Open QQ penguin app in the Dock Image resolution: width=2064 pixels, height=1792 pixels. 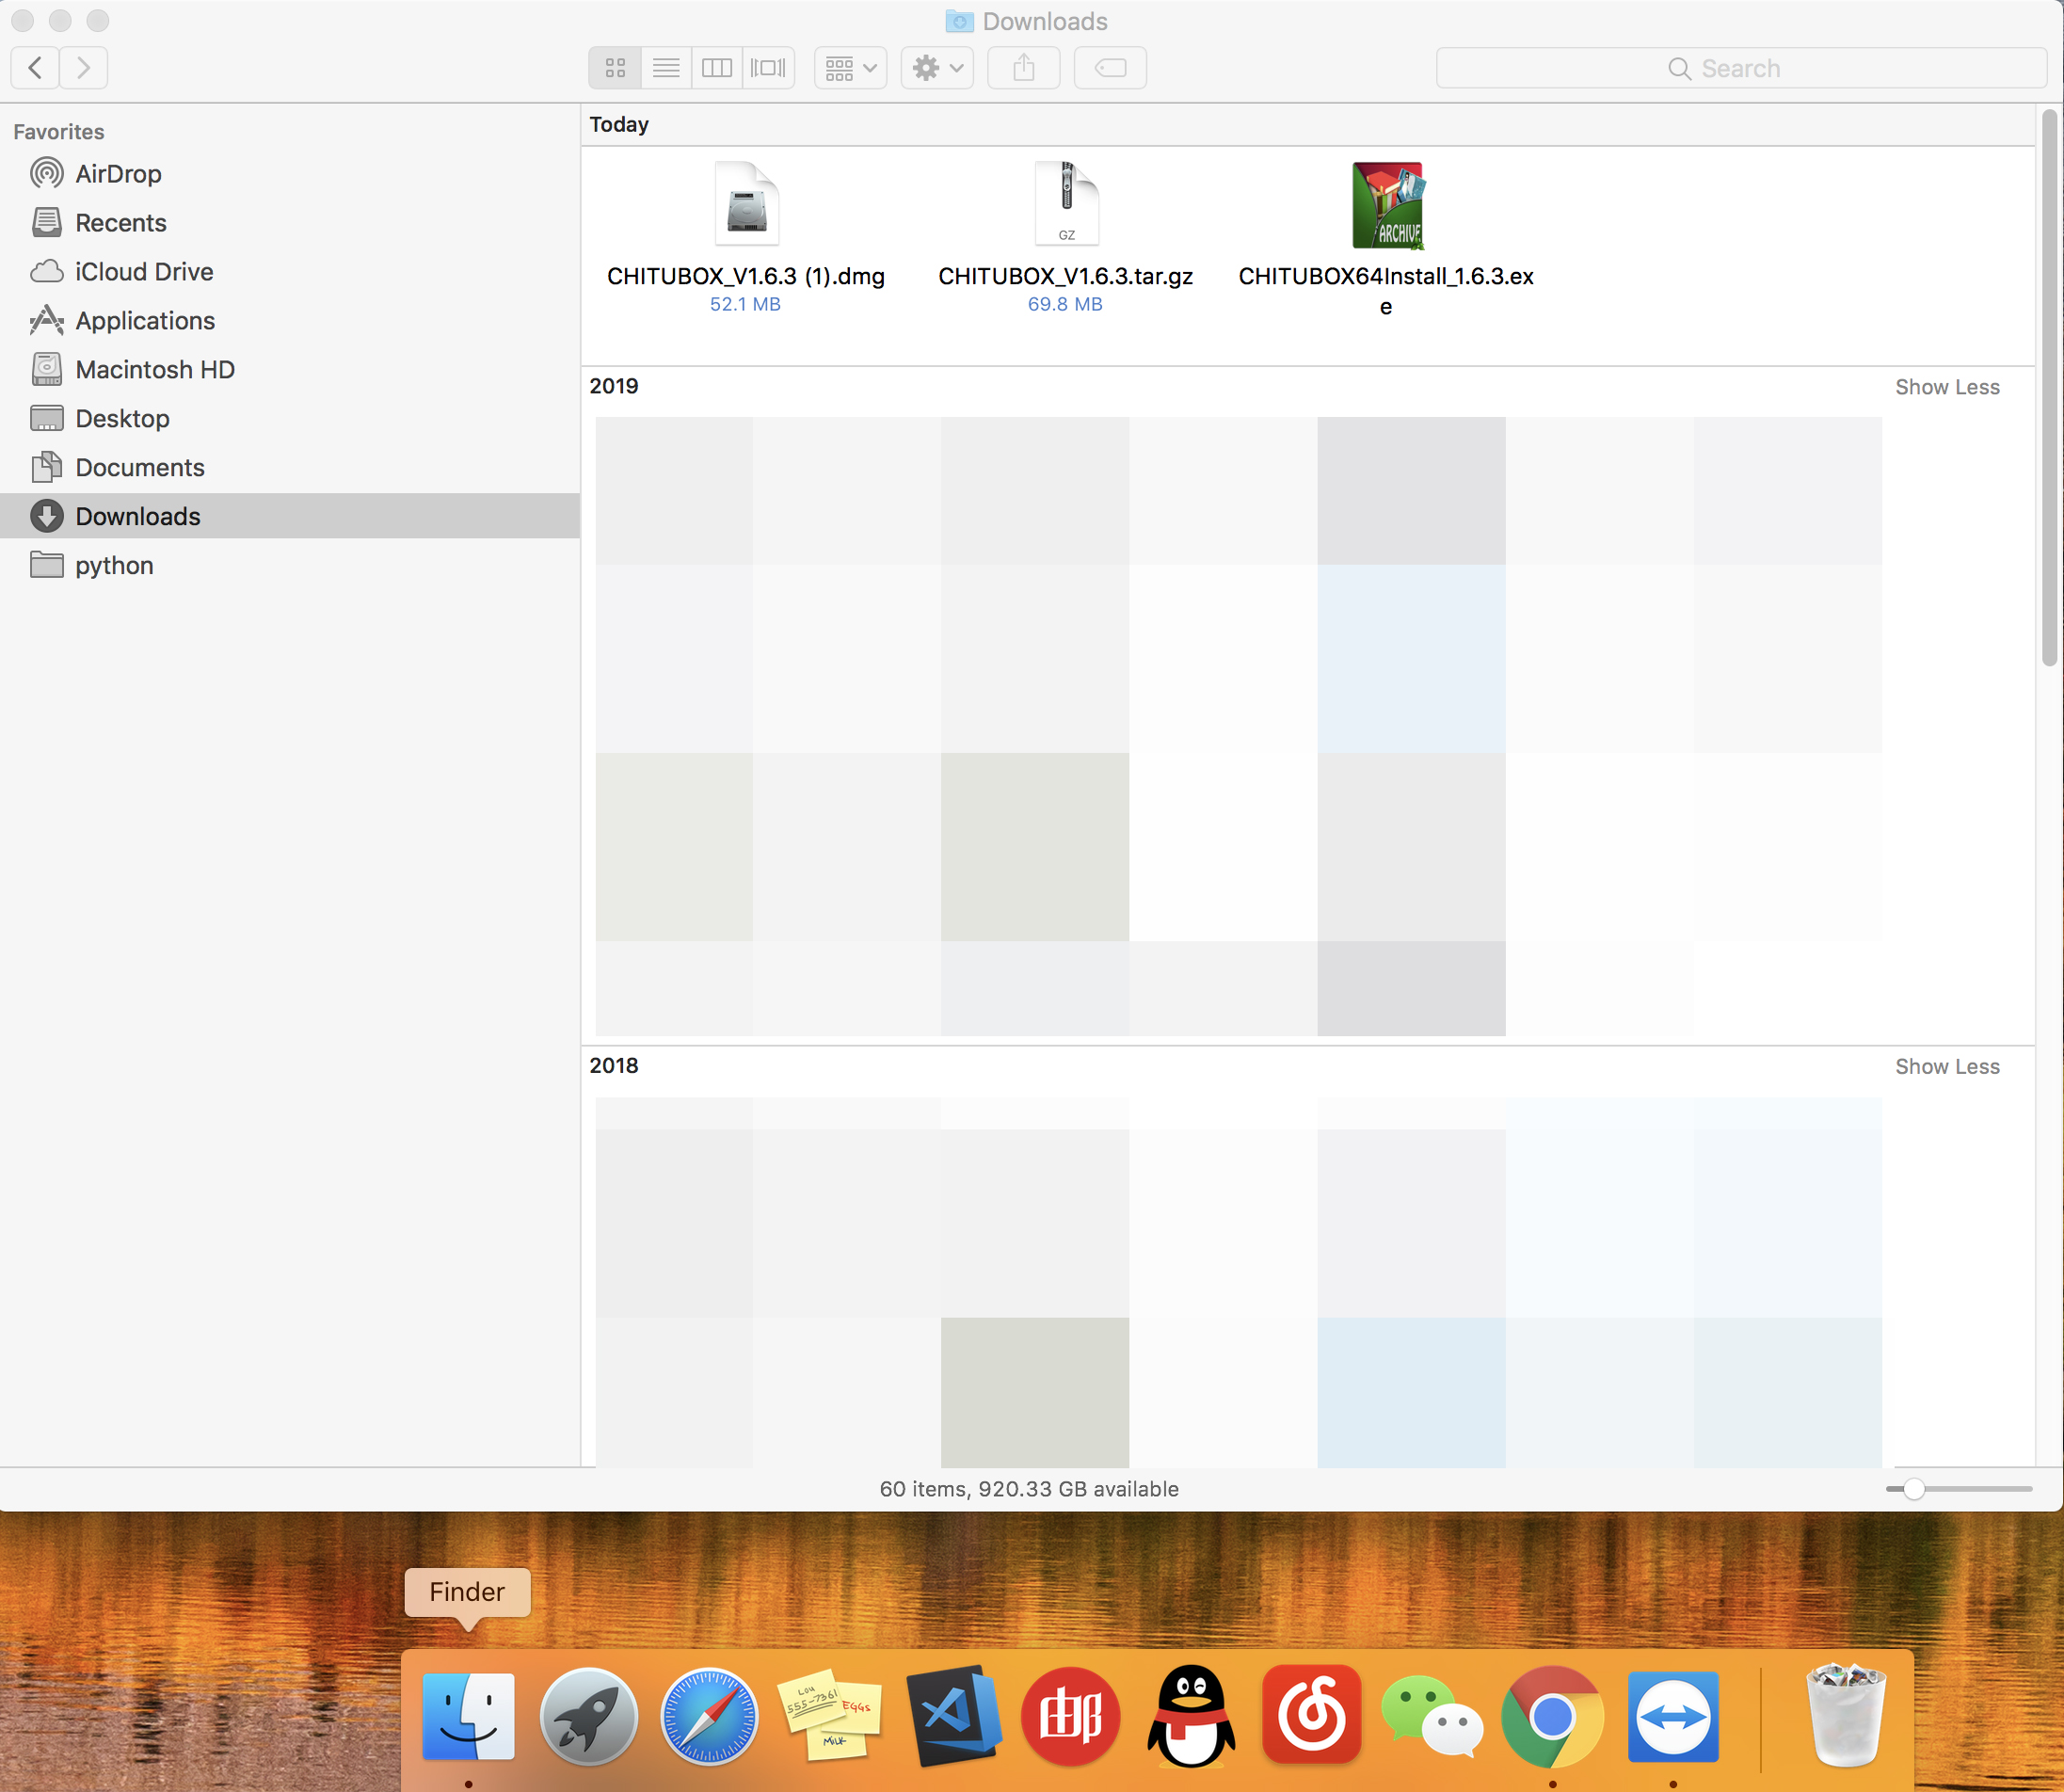coord(1191,1717)
